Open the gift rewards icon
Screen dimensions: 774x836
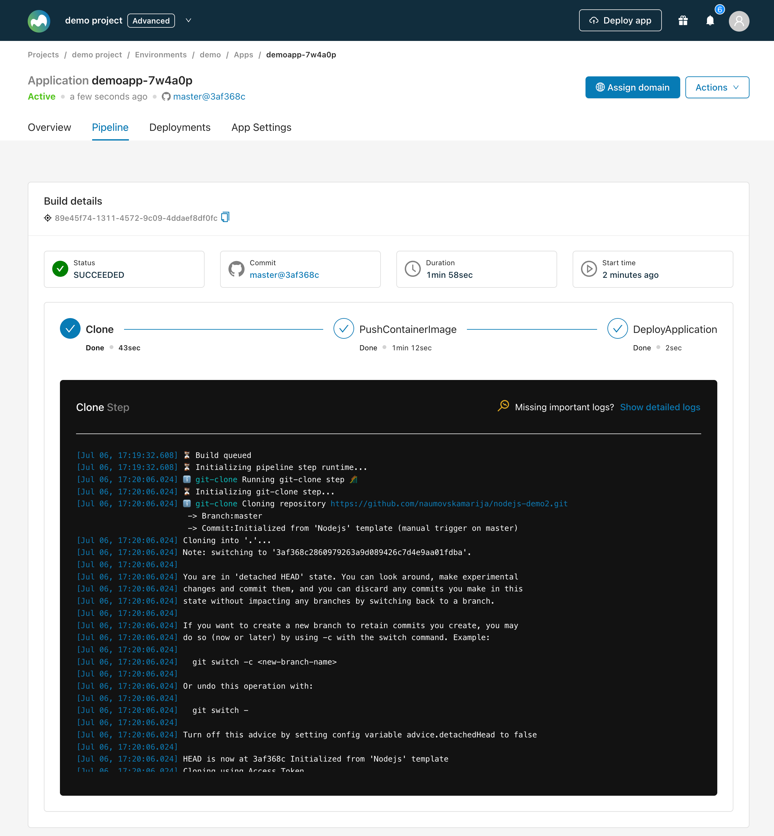(x=683, y=21)
